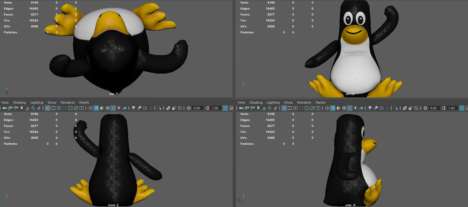Click Image Plane icon in front -Z panel
468x207 pixels.
click(27, 108)
